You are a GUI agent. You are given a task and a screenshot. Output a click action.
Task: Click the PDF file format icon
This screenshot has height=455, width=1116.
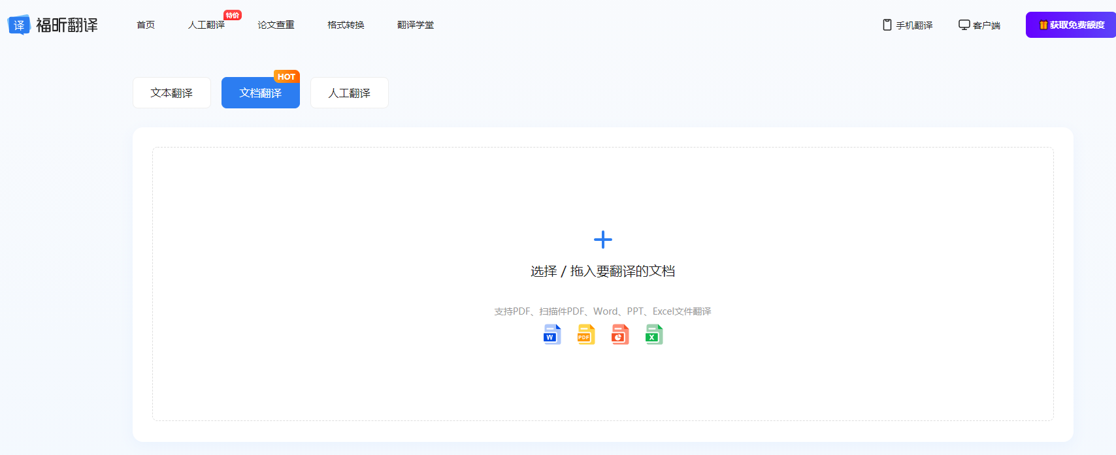[586, 334]
